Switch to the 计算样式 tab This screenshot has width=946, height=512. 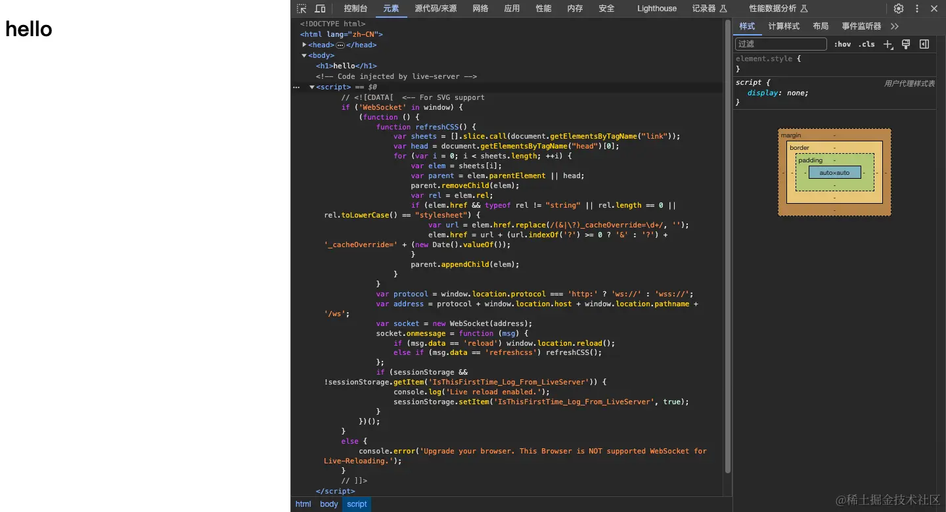[784, 26]
